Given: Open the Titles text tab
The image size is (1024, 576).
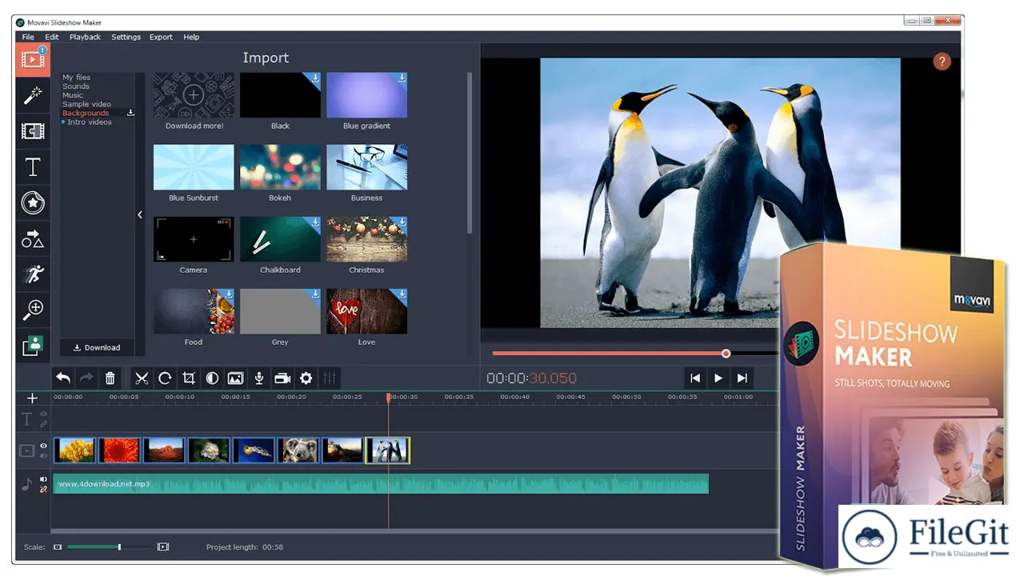Looking at the screenshot, I should pos(33,167).
